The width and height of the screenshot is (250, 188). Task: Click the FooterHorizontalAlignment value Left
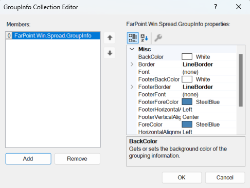187,110
